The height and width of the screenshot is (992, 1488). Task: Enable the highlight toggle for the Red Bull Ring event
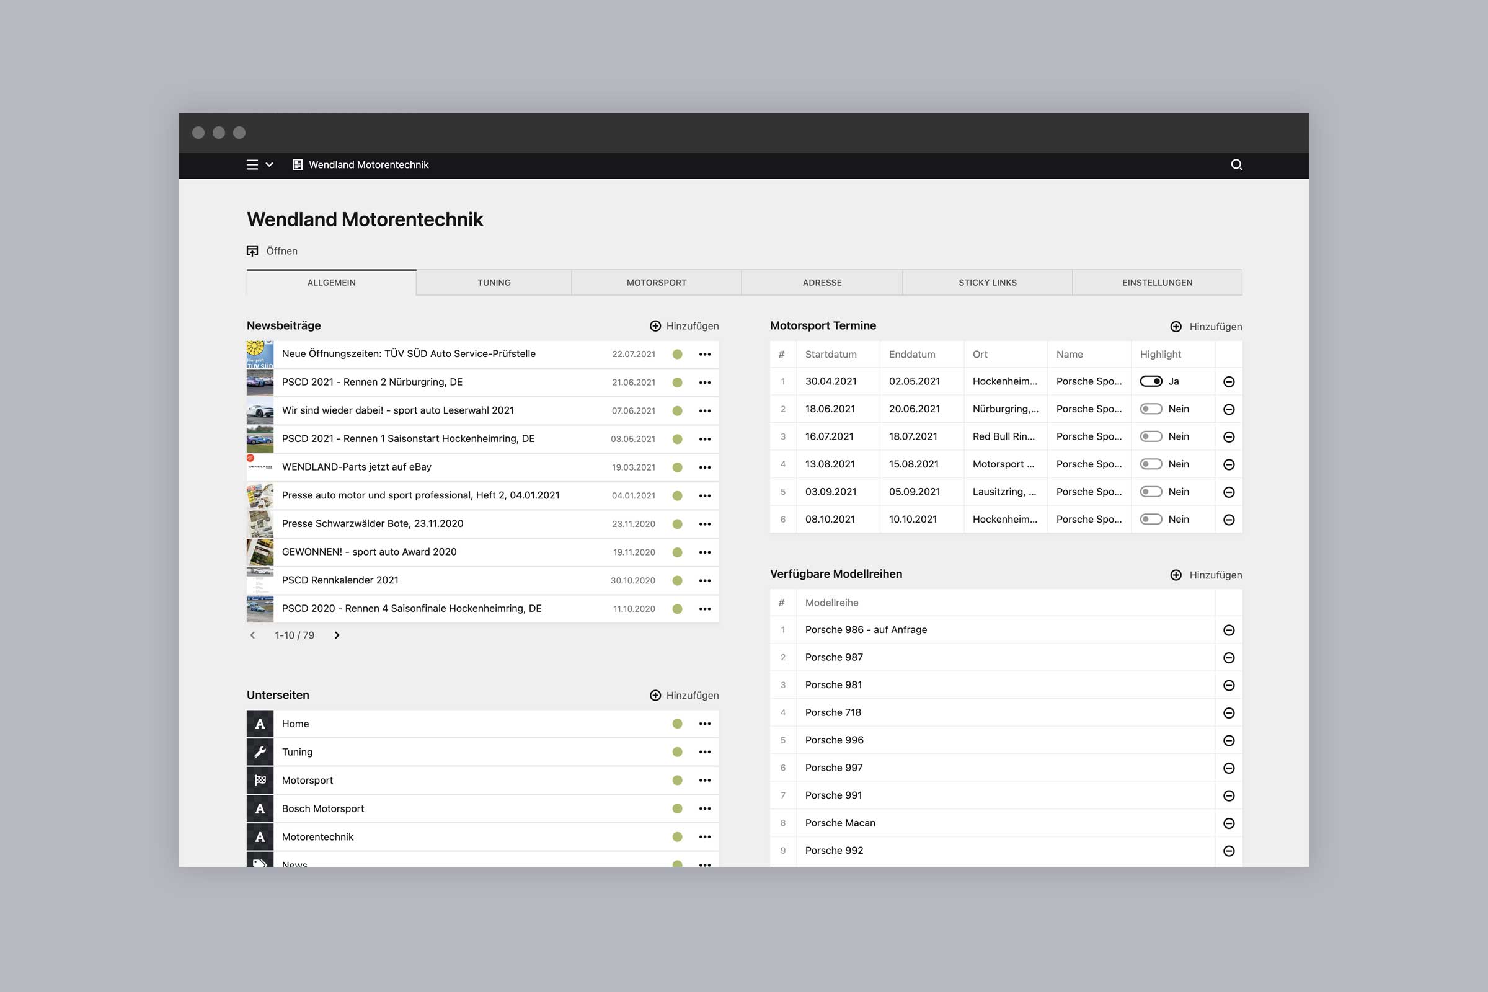(x=1151, y=436)
